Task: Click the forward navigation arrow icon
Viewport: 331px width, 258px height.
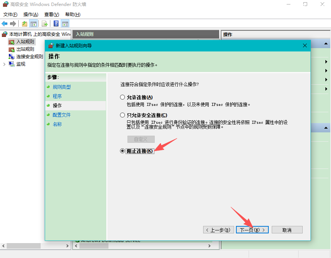Action: click(13, 23)
